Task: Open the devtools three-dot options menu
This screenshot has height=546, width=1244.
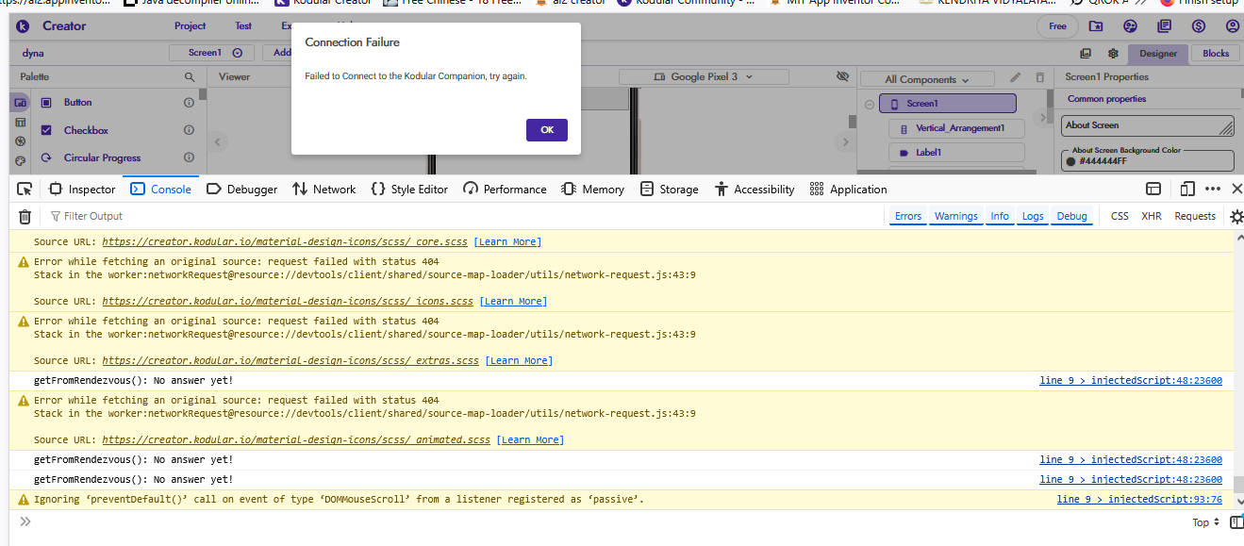Action: tap(1213, 189)
